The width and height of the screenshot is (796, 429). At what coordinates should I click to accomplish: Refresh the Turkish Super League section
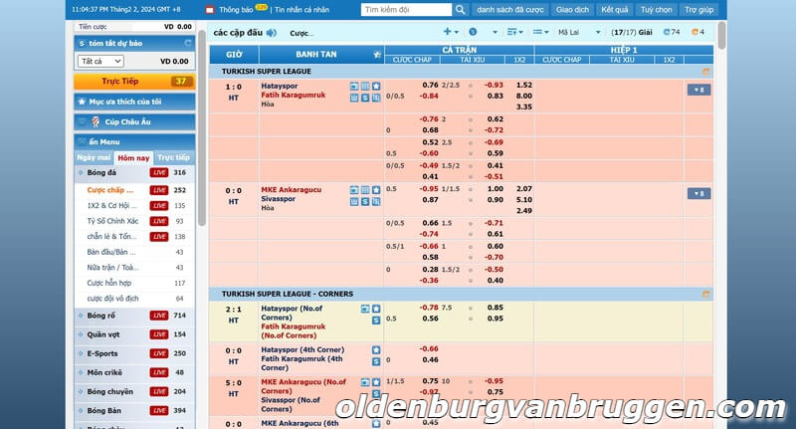tap(705, 72)
